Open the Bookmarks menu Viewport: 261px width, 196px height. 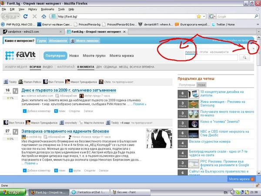pyautogui.click(x=47, y=9)
